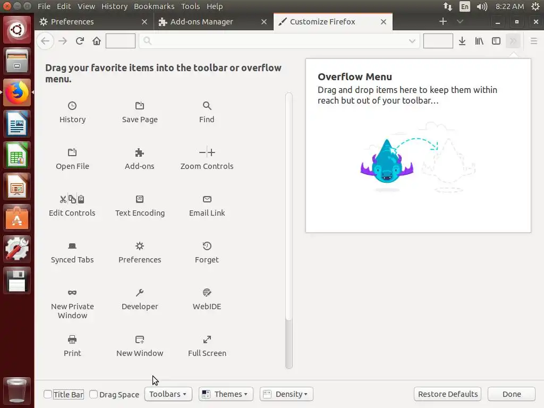Close the Preferences tab
The width and height of the screenshot is (544, 408).
[144, 22]
